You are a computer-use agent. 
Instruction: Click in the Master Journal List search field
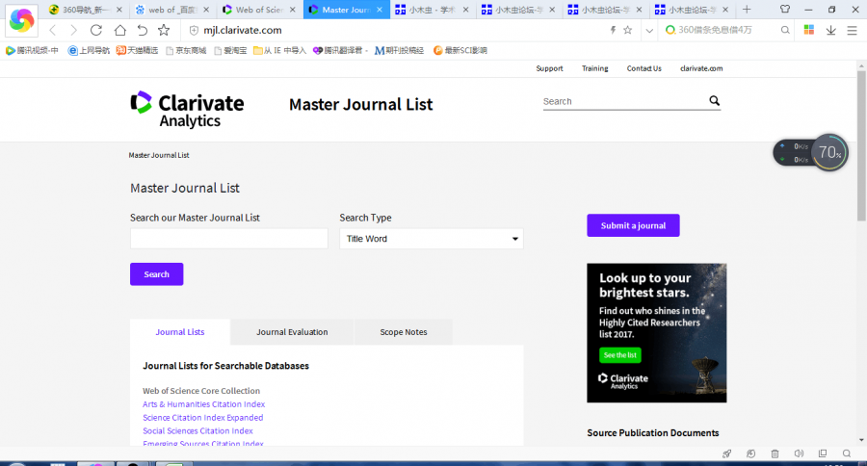click(228, 239)
